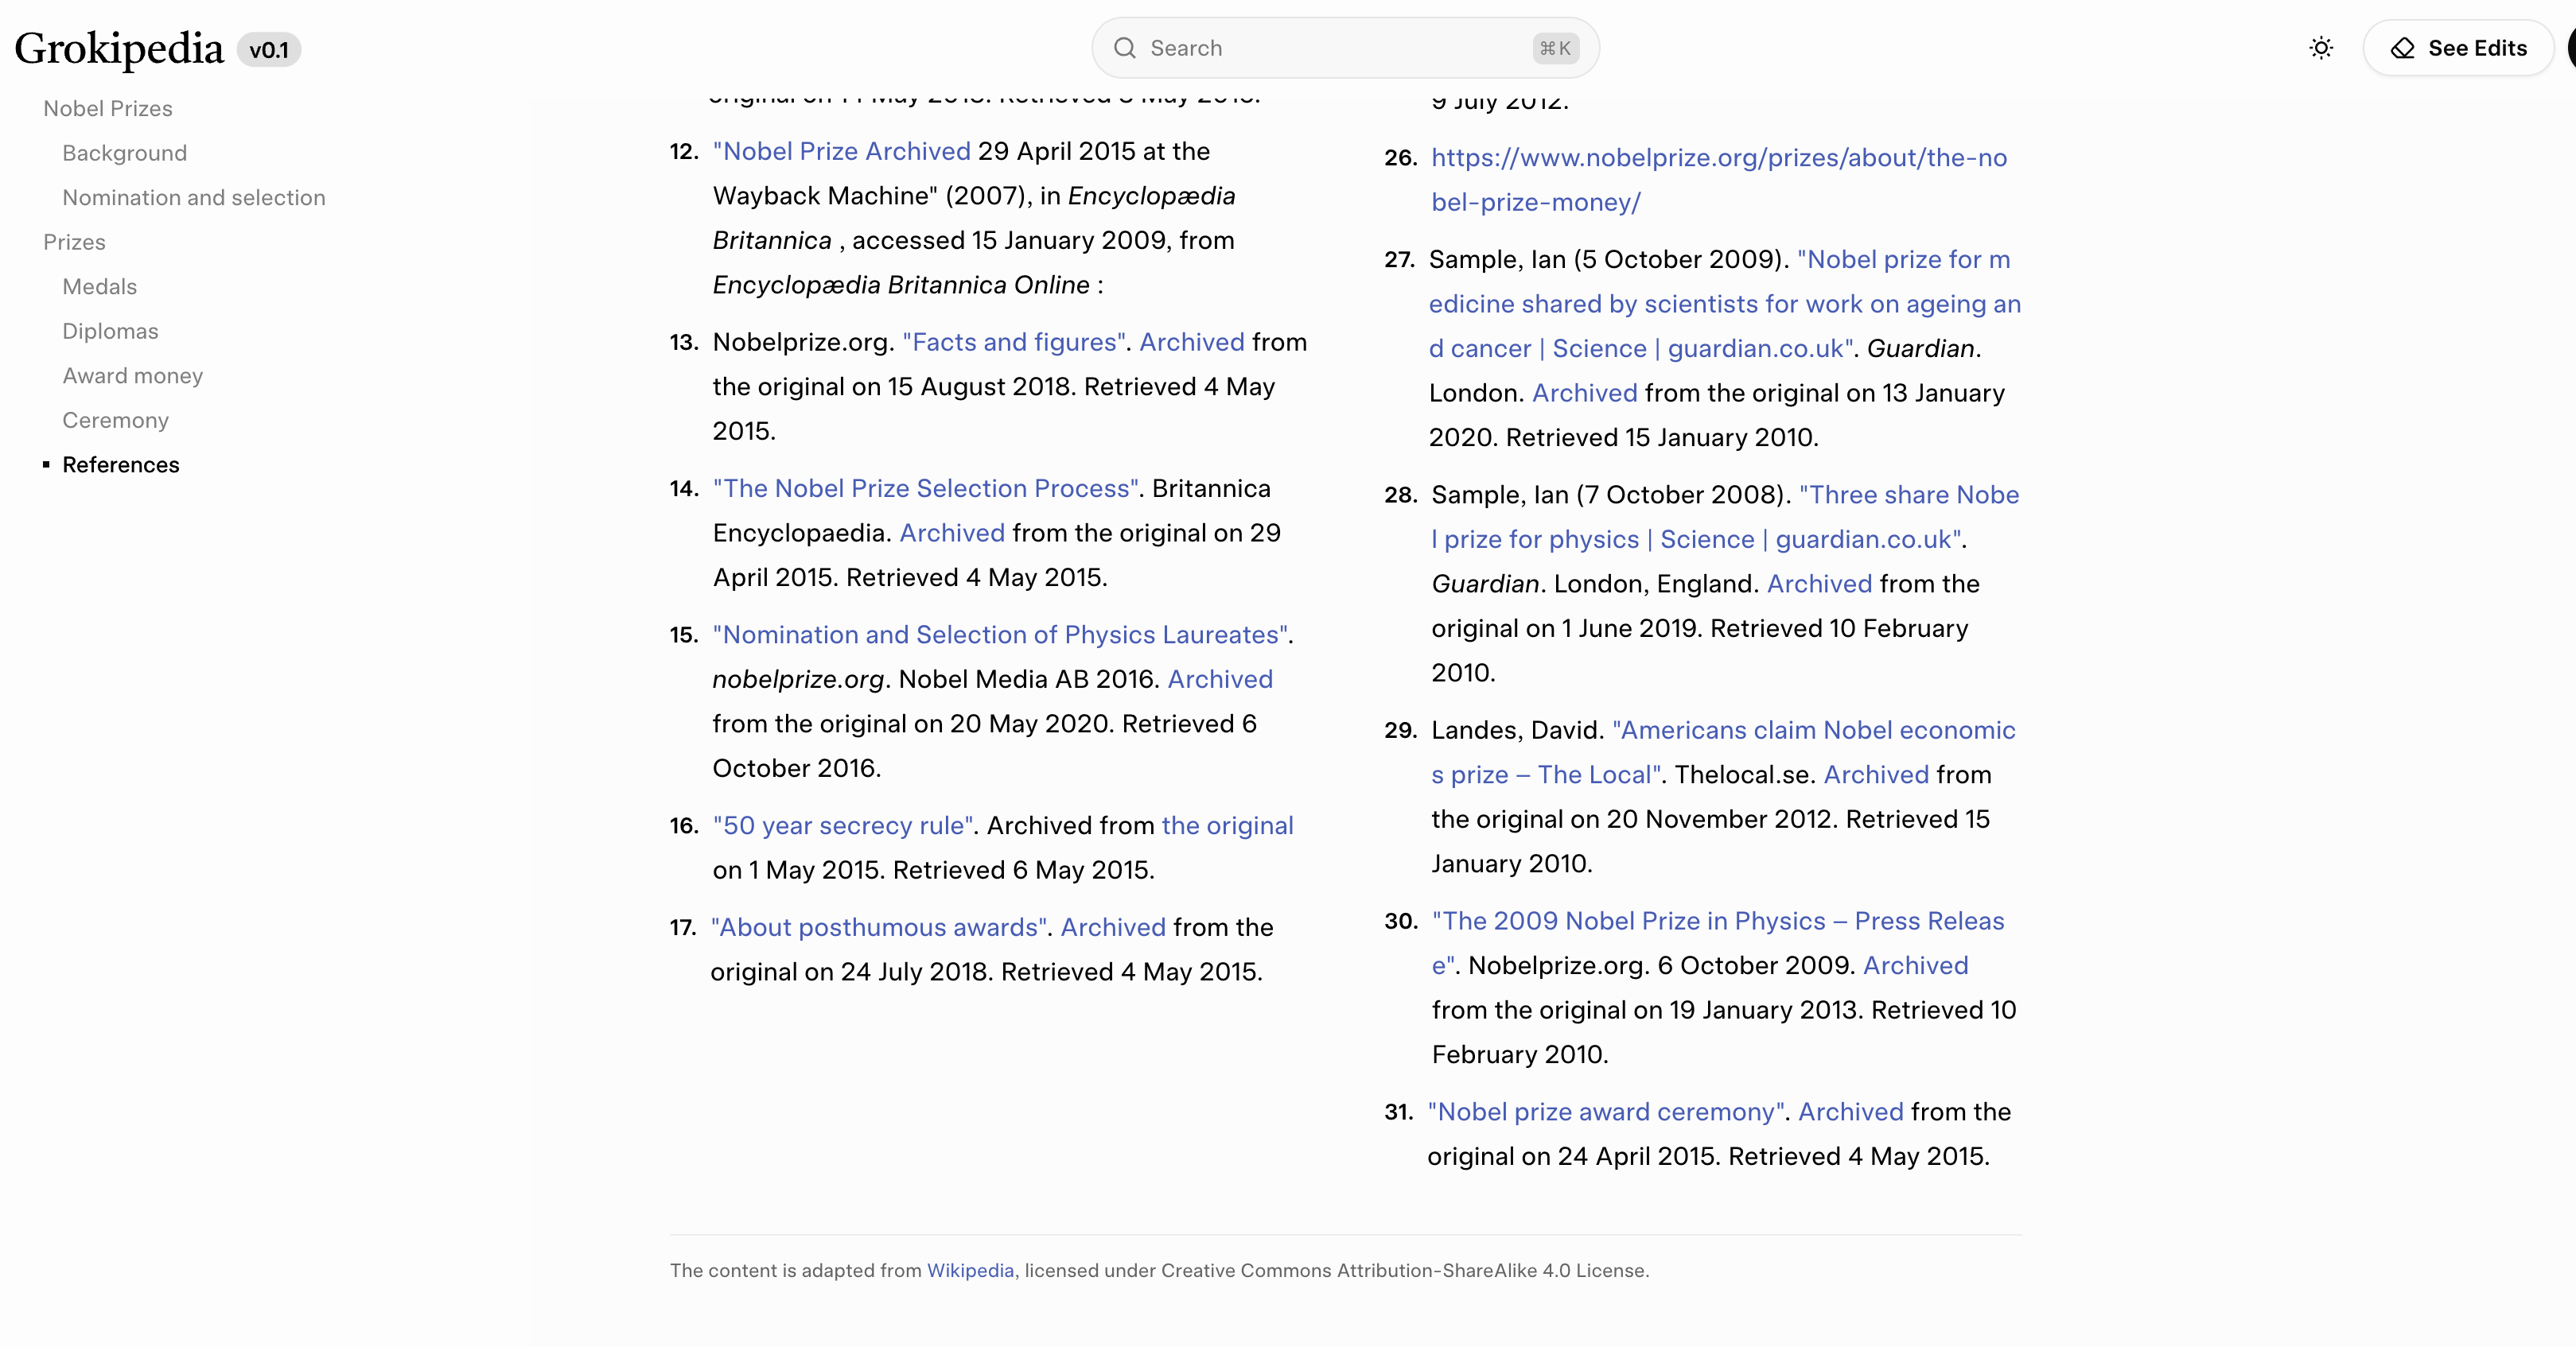Select Medals in the contents sidebar

99,287
